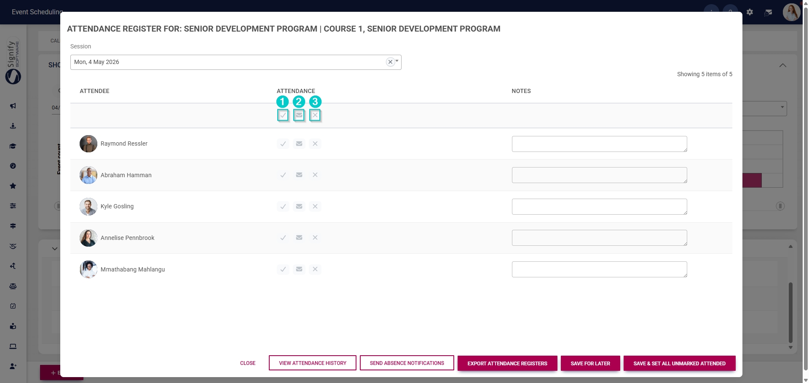
Task: Mark Kyle Gosling as attended
Action: point(283,206)
